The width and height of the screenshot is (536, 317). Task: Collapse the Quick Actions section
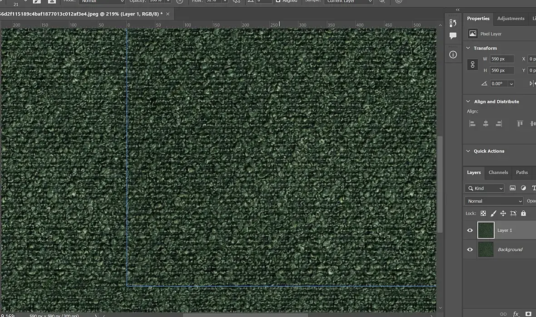click(468, 151)
